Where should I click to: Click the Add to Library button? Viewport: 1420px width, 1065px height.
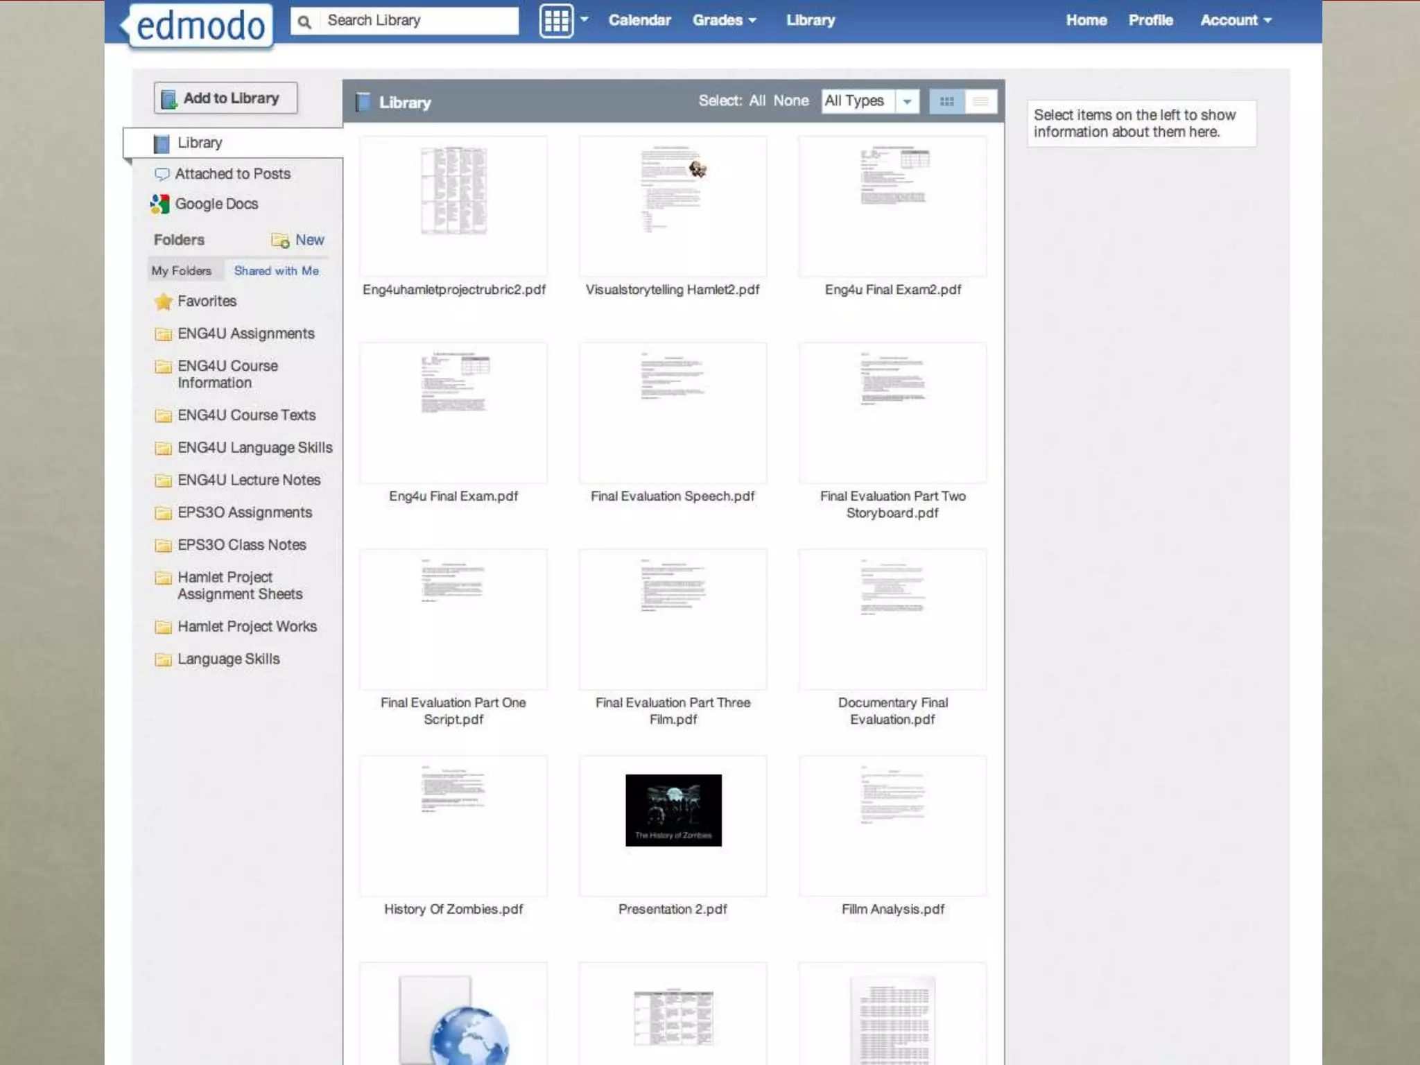click(225, 98)
